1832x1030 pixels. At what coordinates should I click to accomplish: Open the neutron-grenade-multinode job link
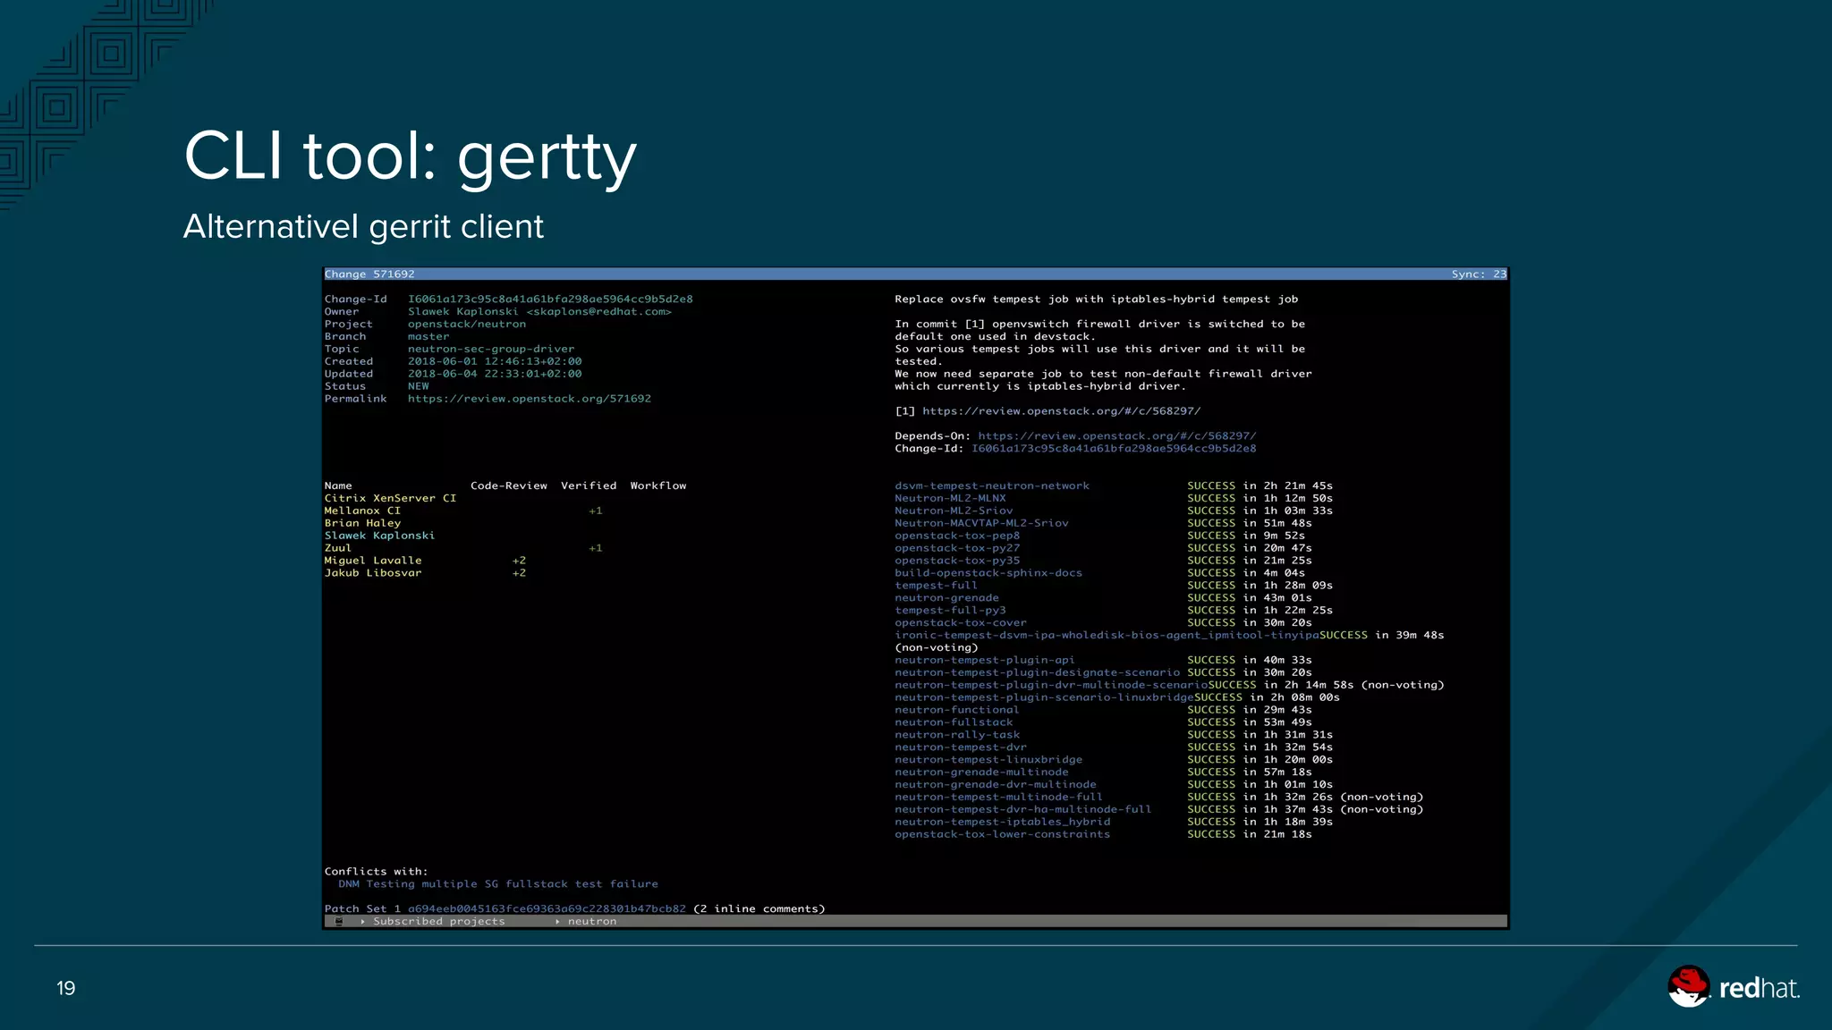pyautogui.click(x=981, y=772)
